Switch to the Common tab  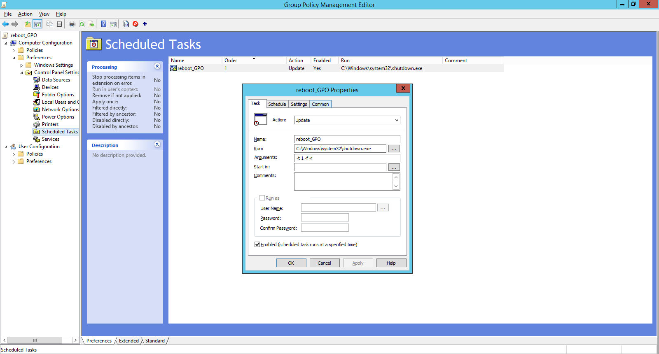click(320, 104)
